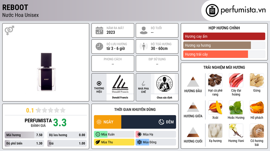
Task: Click the Phong cách style card
Action: [113, 63]
